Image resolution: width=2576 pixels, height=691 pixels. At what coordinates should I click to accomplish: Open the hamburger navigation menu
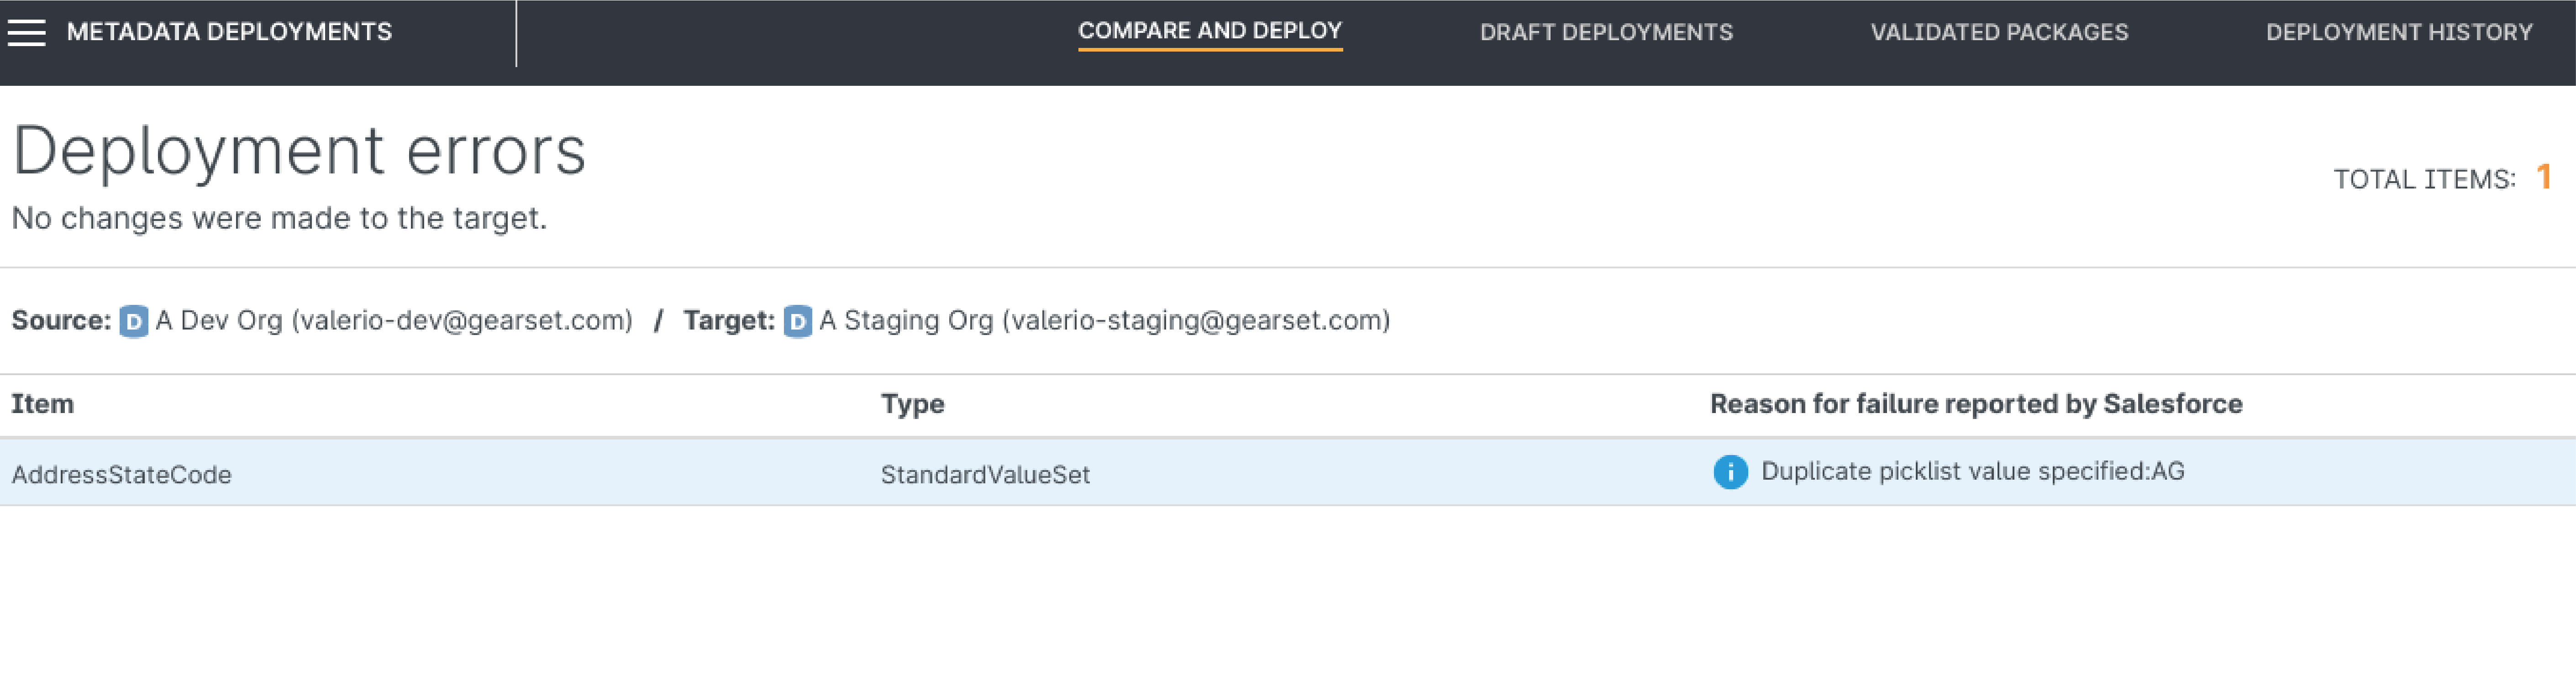[27, 33]
